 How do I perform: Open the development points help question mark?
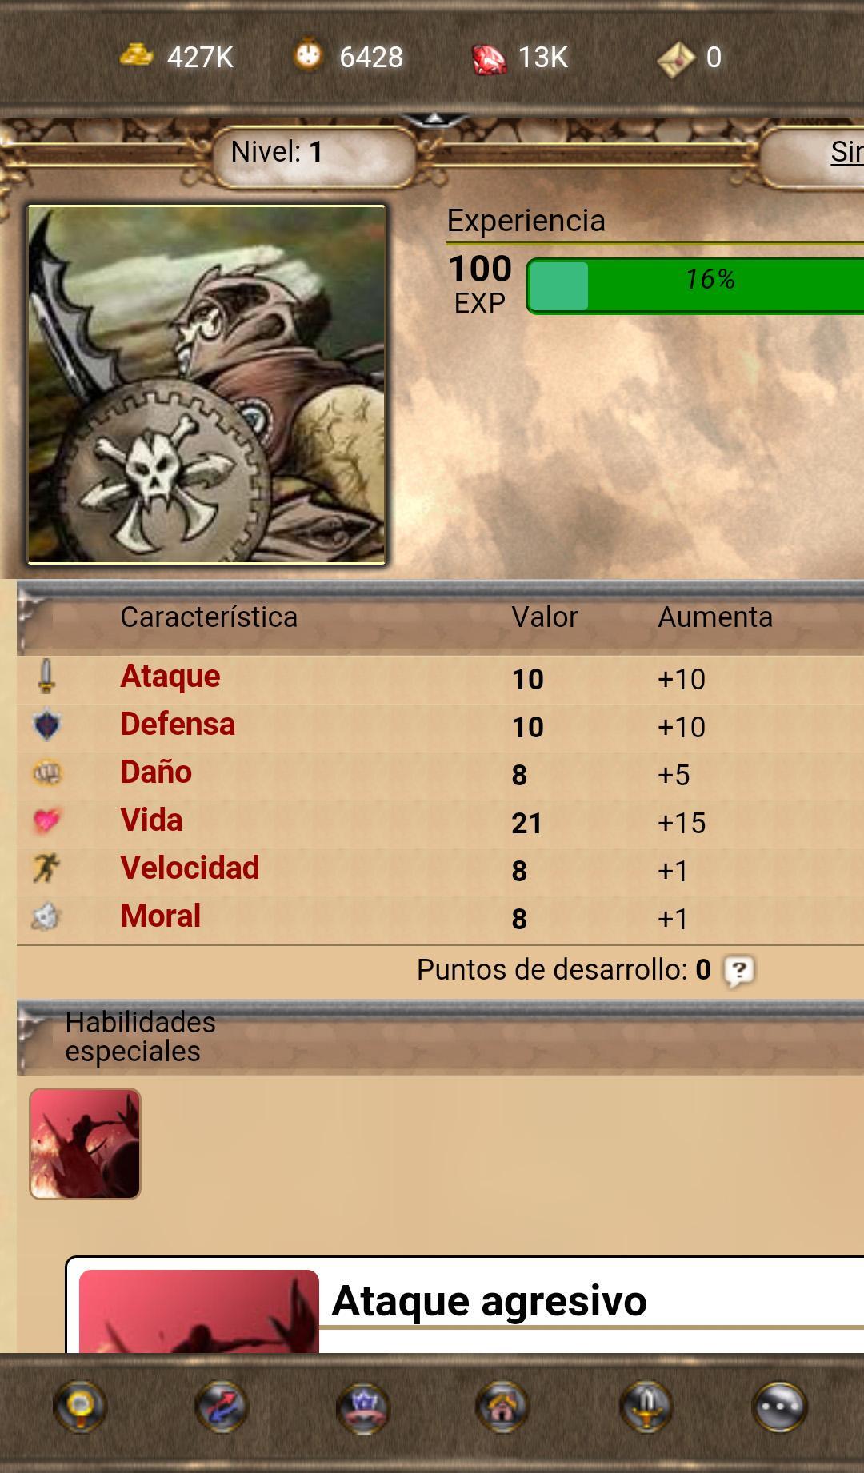coord(738,972)
